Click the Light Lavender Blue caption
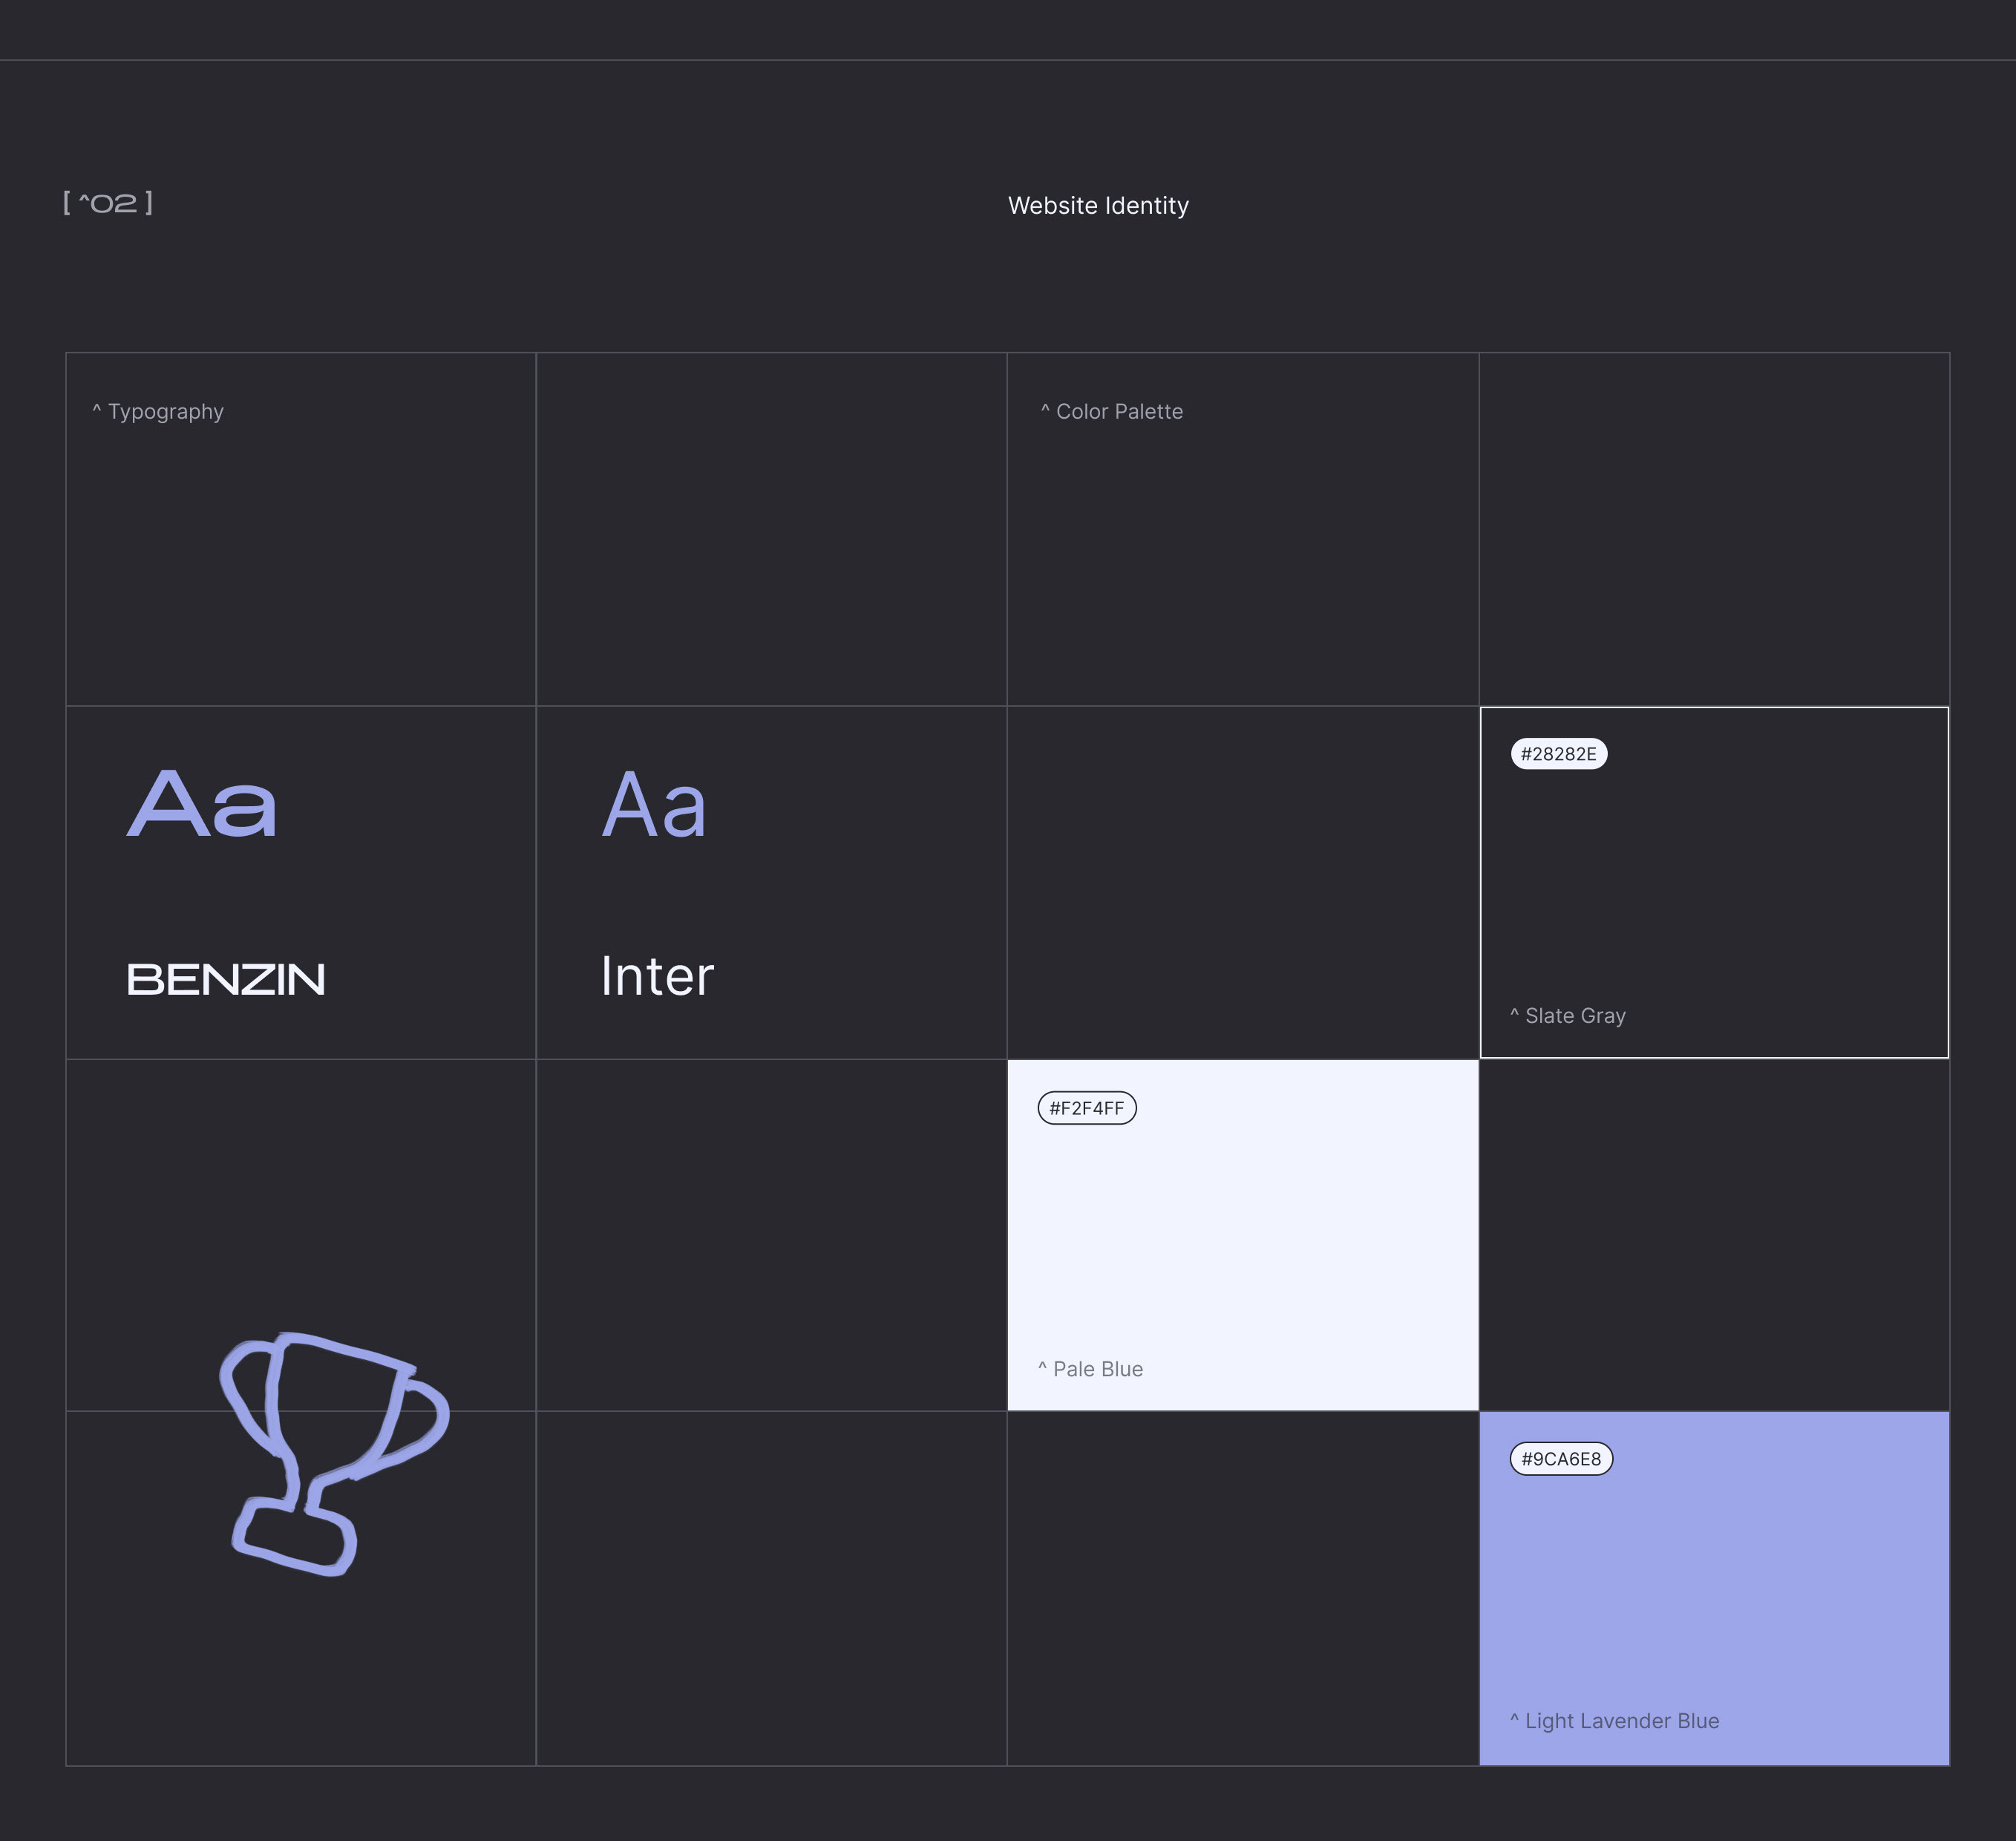This screenshot has height=1841, width=2016. click(1614, 1721)
